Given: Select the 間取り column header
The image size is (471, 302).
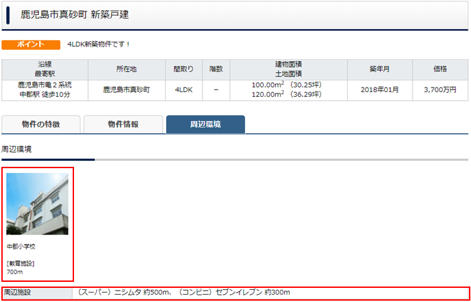Looking at the screenshot, I should (x=182, y=69).
